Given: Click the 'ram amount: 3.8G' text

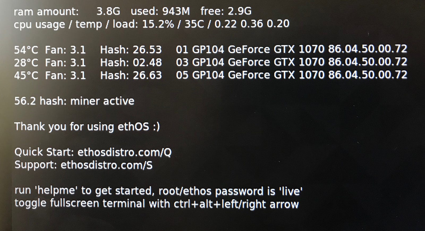Looking at the screenshot, I should [x=67, y=11].
